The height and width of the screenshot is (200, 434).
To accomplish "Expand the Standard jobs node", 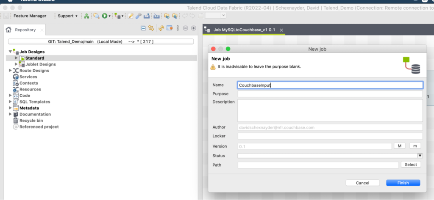I will click(16, 58).
